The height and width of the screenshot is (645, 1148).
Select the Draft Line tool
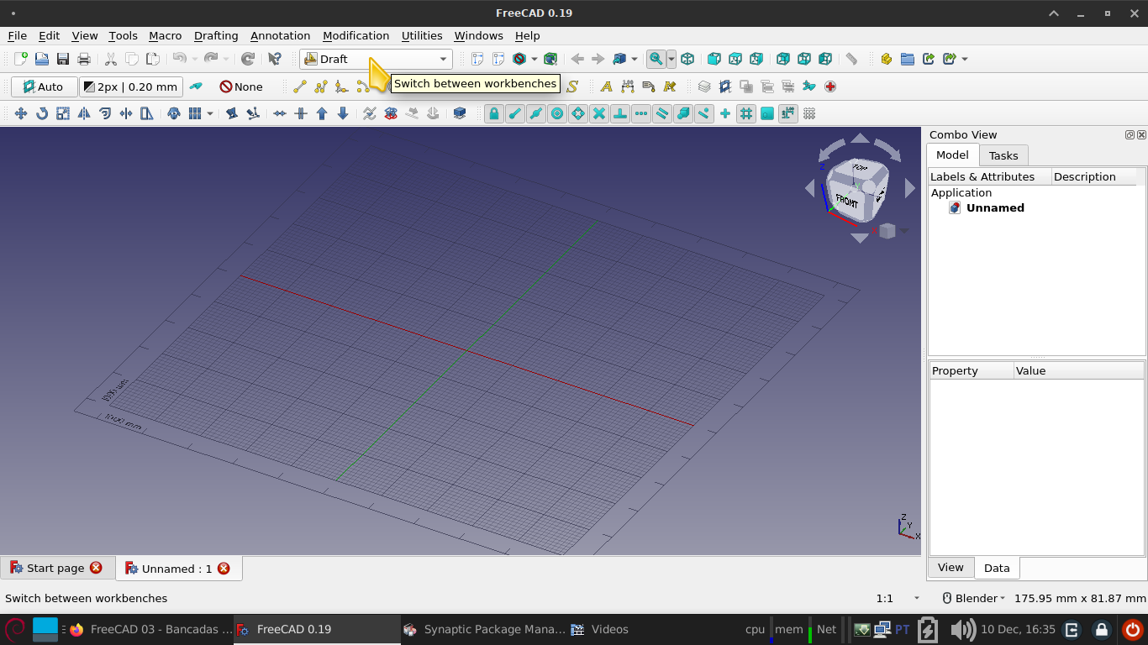[x=300, y=87]
